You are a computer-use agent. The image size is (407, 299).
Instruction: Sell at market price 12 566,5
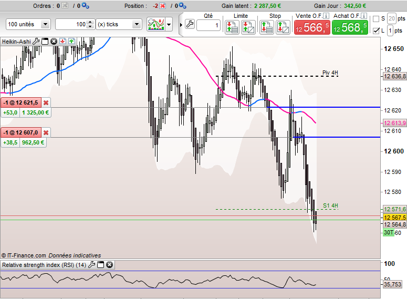312,27
